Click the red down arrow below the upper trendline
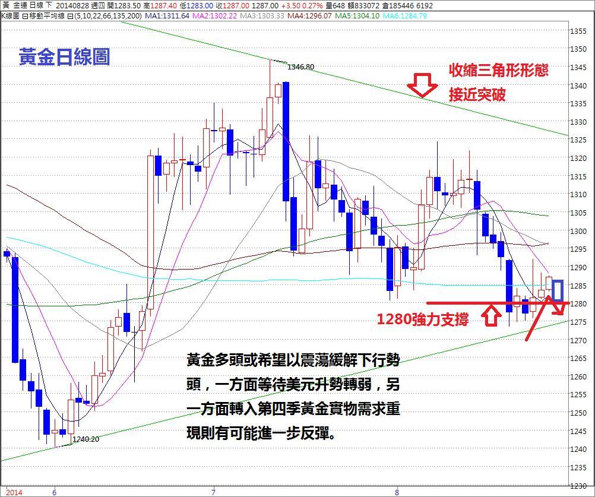The image size is (595, 497). (422, 85)
